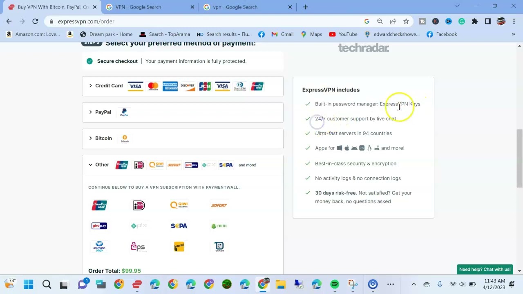Show hidden system tray icons
Screen dimensions: 523x294
click(x=413, y=284)
